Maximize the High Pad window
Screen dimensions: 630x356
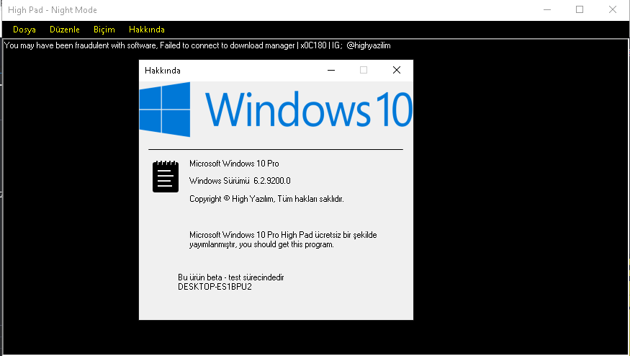tap(580, 9)
